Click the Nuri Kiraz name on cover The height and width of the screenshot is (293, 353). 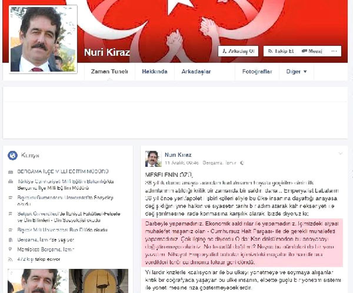(107, 52)
